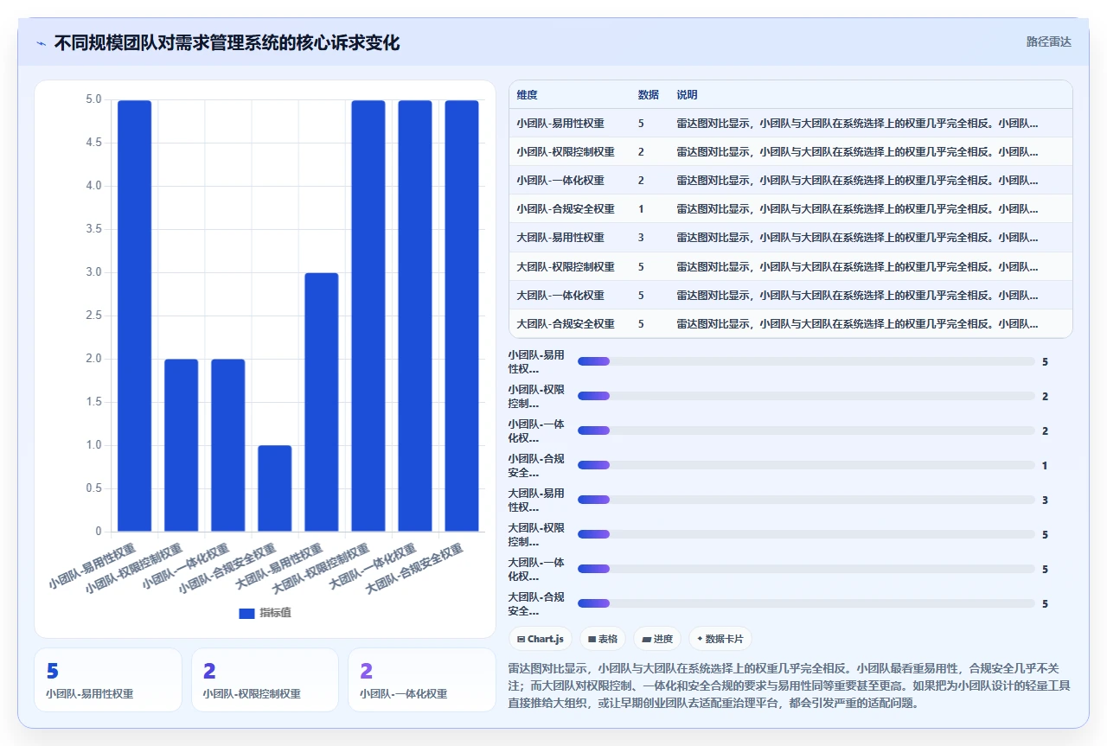Click truncated progress label 小团队-易用性权…
The image size is (1107, 746).
click(x=536, y=361)
